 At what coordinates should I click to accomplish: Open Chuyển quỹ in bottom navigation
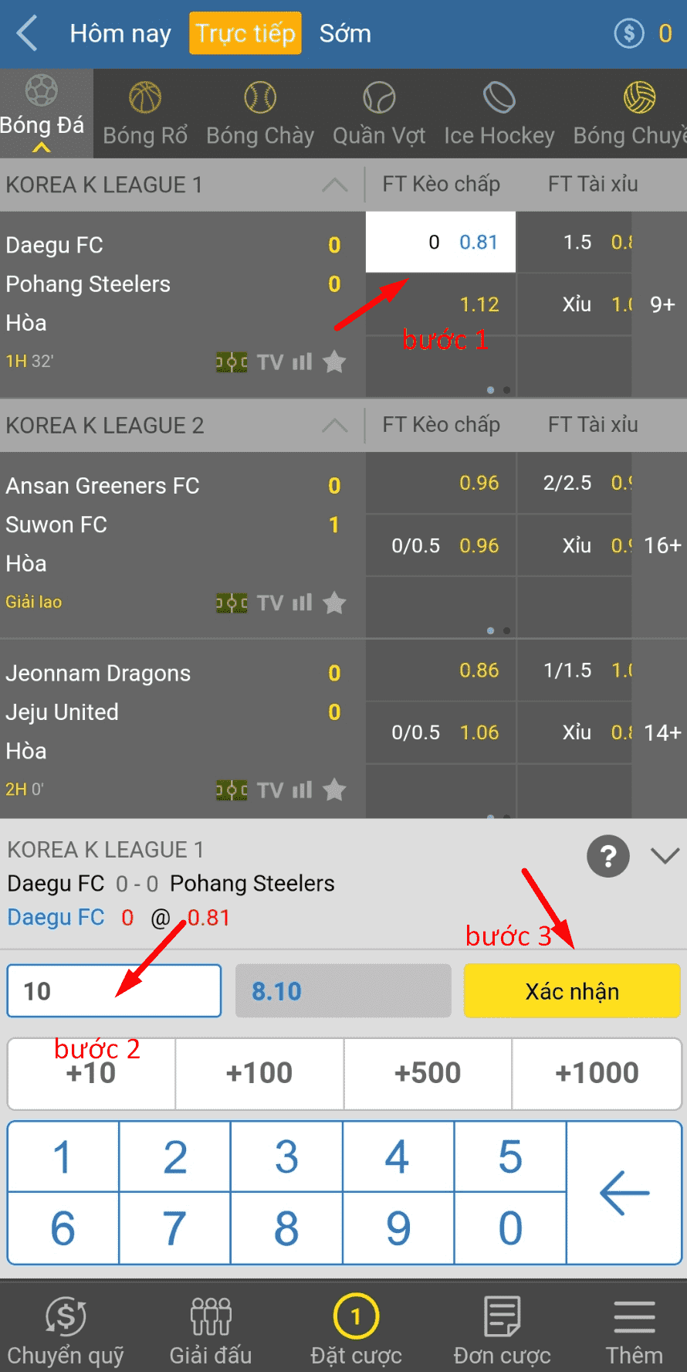[x=66, y=1330]
